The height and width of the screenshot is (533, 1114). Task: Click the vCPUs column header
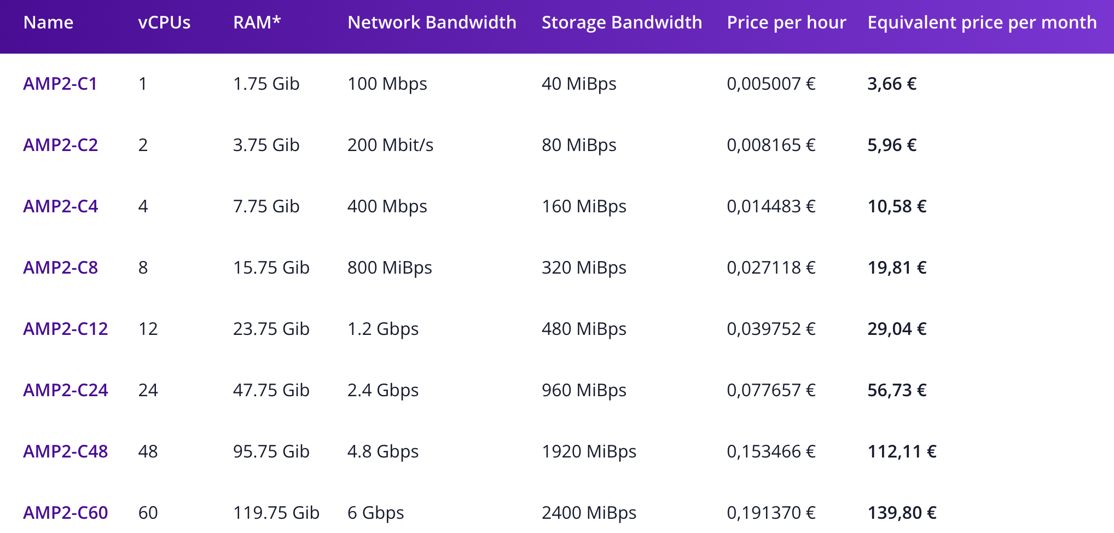[x=165, y=22]
